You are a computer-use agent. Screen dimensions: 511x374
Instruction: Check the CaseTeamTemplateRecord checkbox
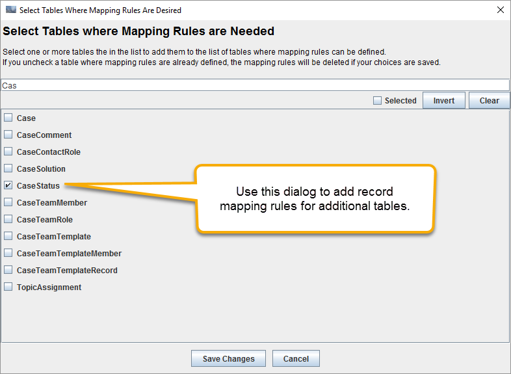click(x=8, y=270)
